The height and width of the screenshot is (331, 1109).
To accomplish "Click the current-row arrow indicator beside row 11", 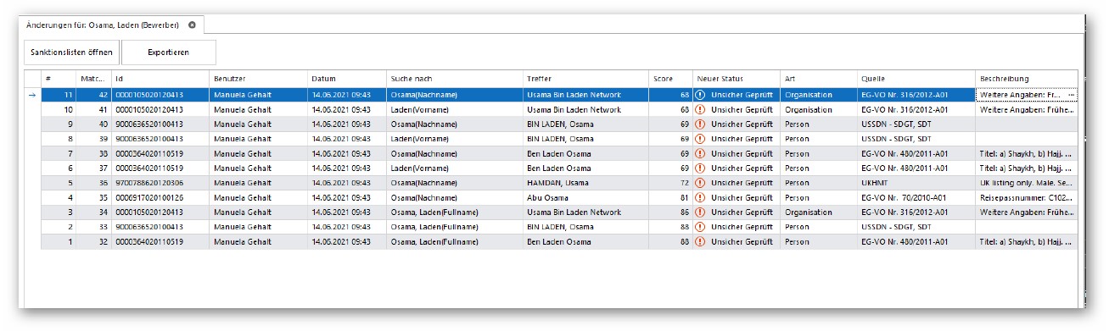I will (32, 95).
